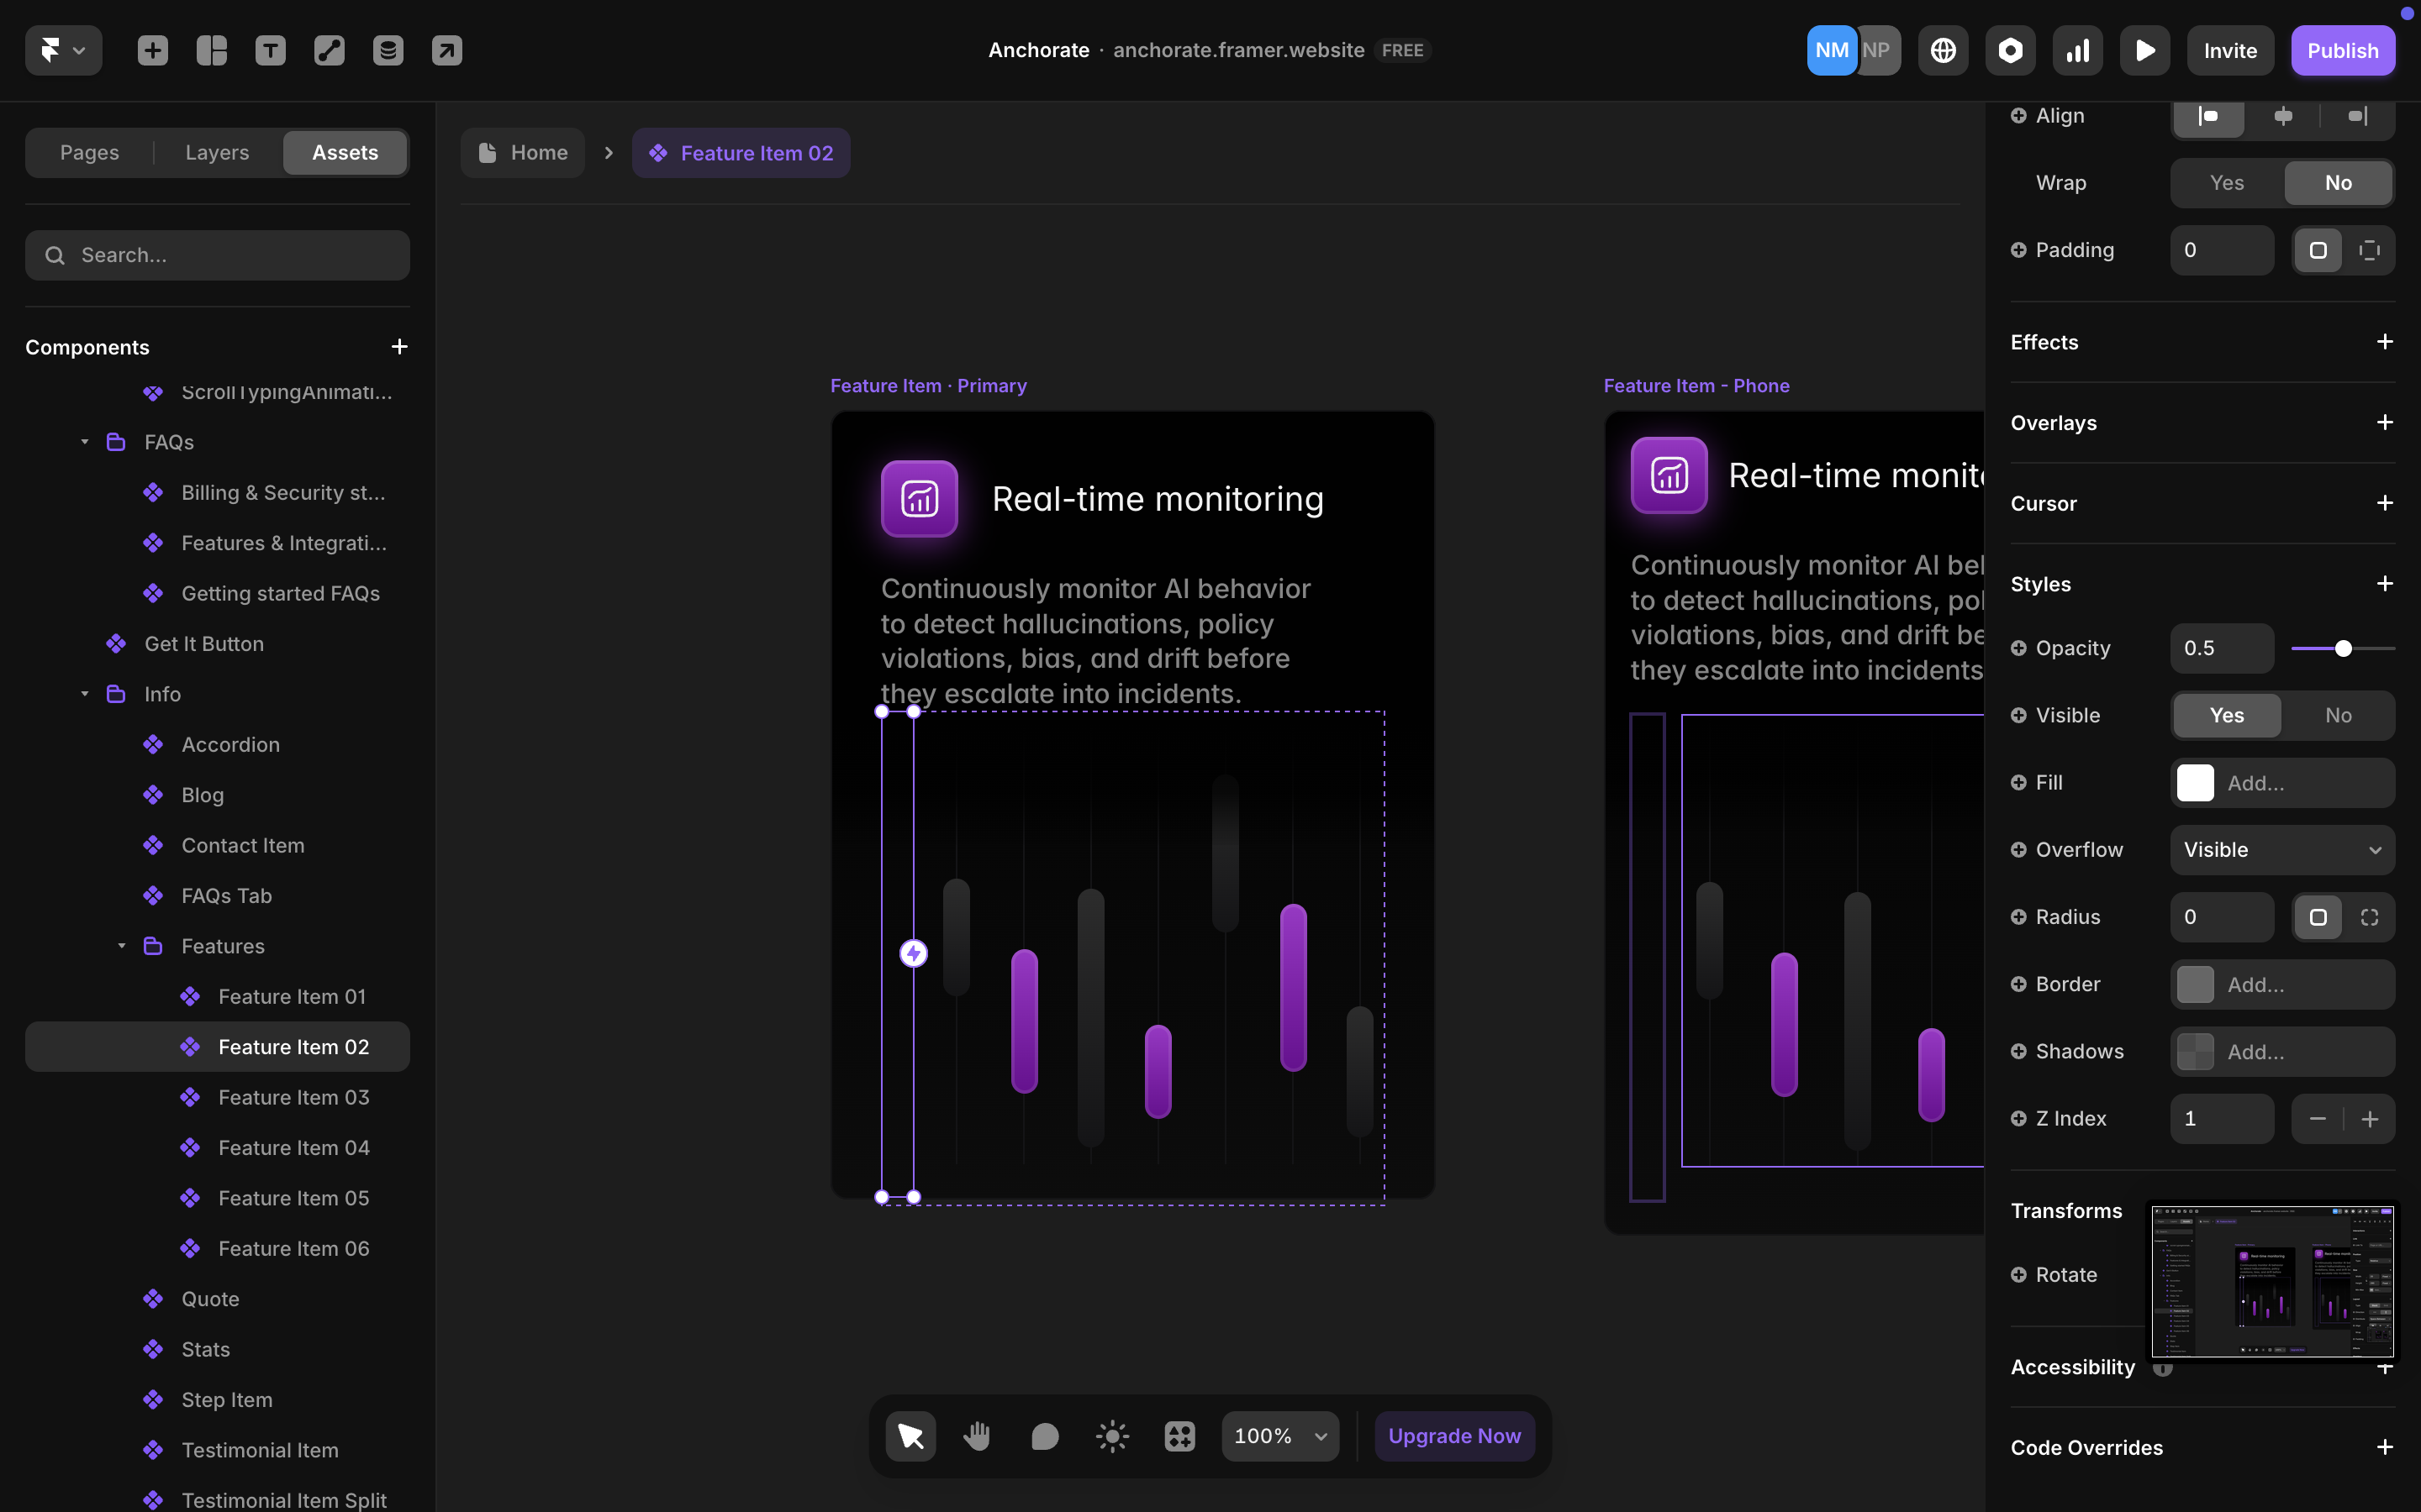Viewport: 2421px width, 1512px height.
Task: Click the Upgrade Now button
Action: (1453, 1436)
